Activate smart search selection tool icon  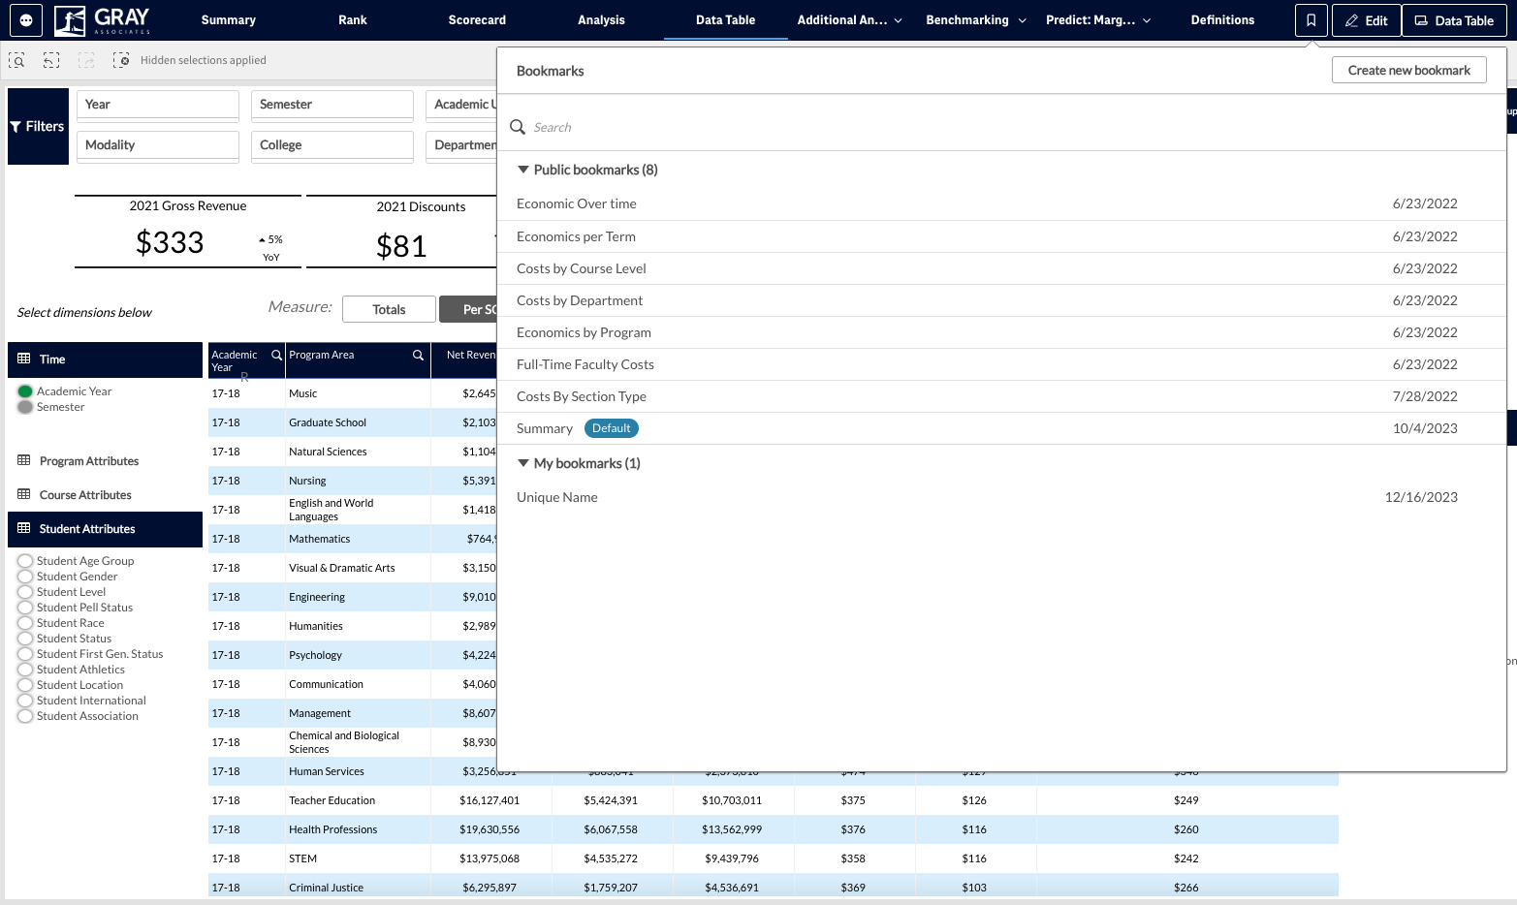[x=16, y=60]
